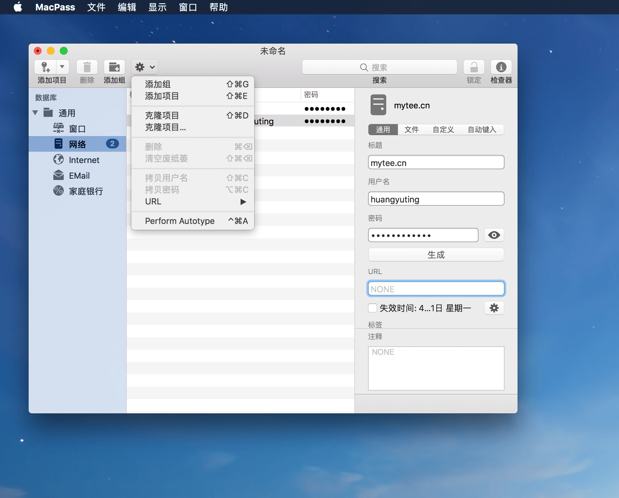
Task: Open the MacPass application menu
Action: [x=55, y=7]
